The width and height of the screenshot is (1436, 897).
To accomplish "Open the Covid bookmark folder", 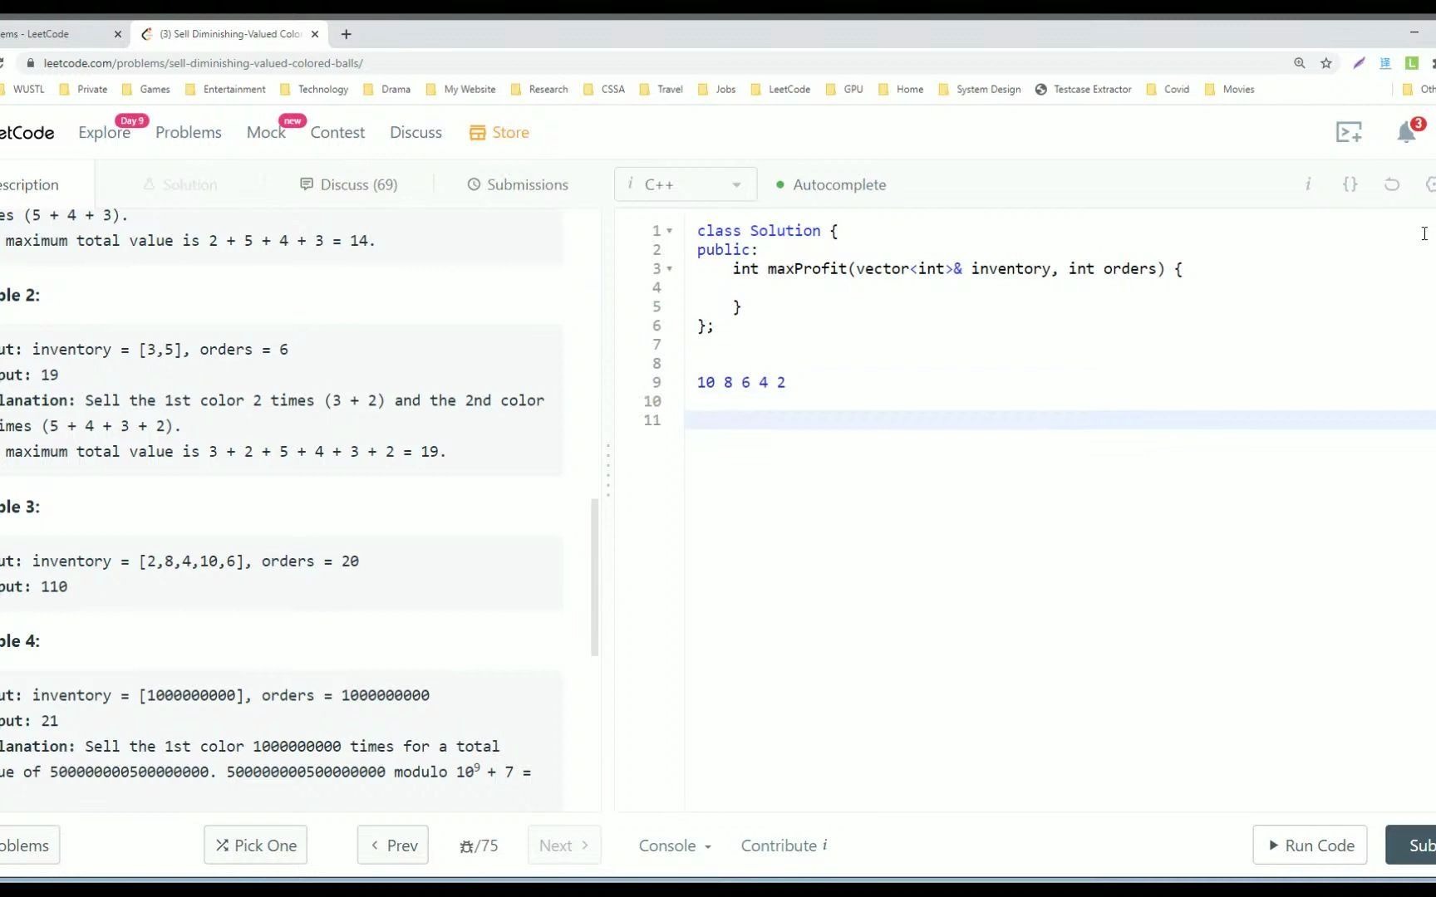I will point(1168,89).
